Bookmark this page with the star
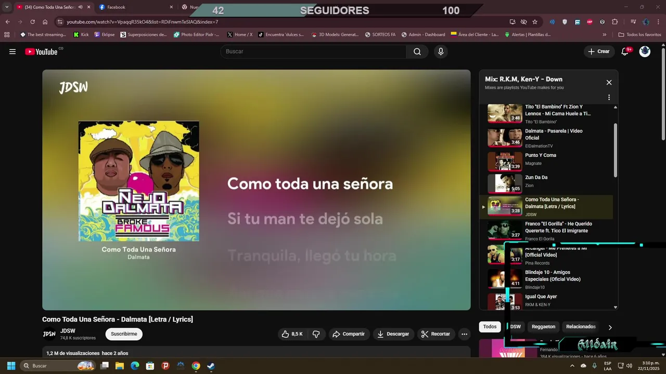The image size is (666, 374). (535, 22)
